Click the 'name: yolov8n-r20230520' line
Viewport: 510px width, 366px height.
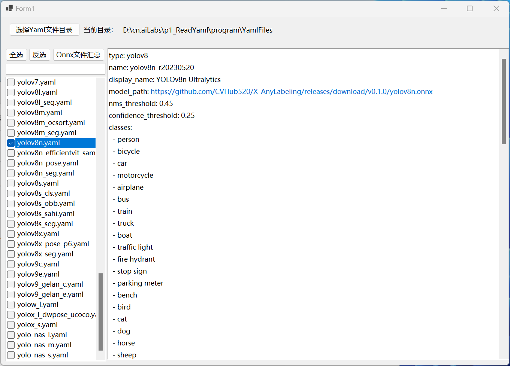coord(151,67)
